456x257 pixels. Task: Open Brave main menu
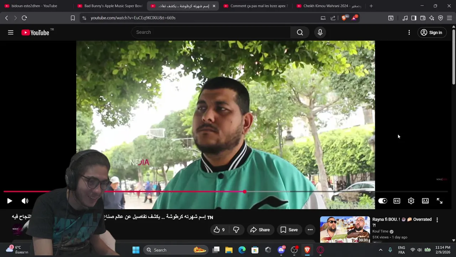tap(450, 18)
